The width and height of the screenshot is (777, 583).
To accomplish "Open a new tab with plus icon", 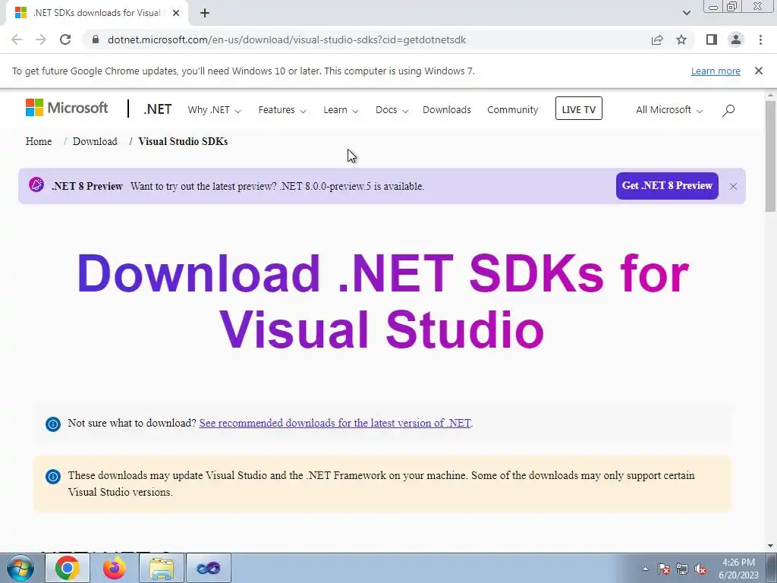I will (205, 13).
